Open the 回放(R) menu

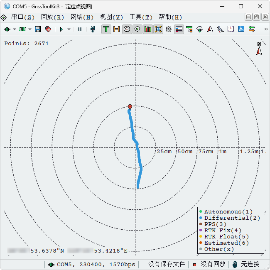[52, 17]
